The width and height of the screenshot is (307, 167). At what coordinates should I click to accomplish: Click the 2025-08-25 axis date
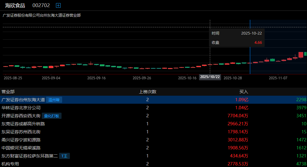(x=13, y=78)
